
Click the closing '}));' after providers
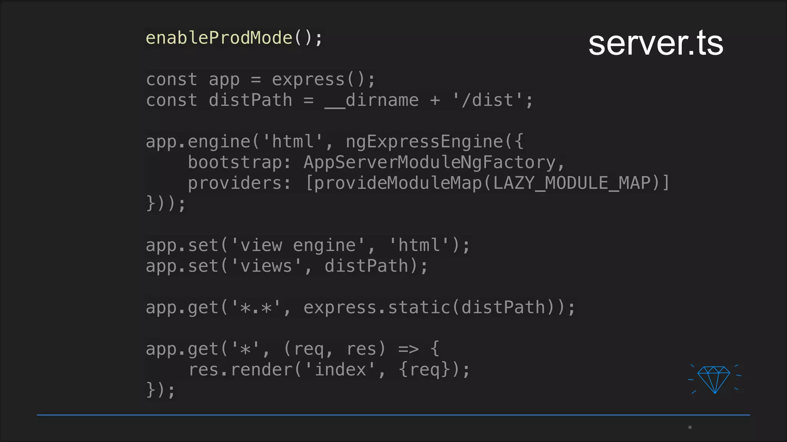(166, 203)
